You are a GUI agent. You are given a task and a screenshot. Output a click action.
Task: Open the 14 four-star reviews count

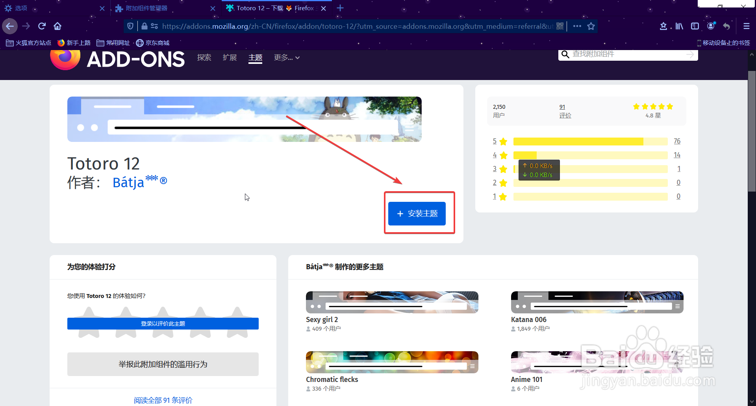click(x=677, y=155)
